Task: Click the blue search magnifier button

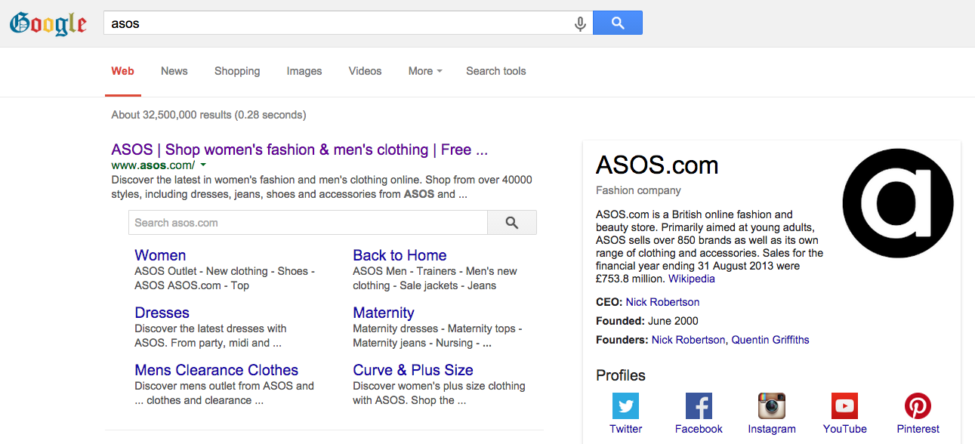Action: pos(618,23)
